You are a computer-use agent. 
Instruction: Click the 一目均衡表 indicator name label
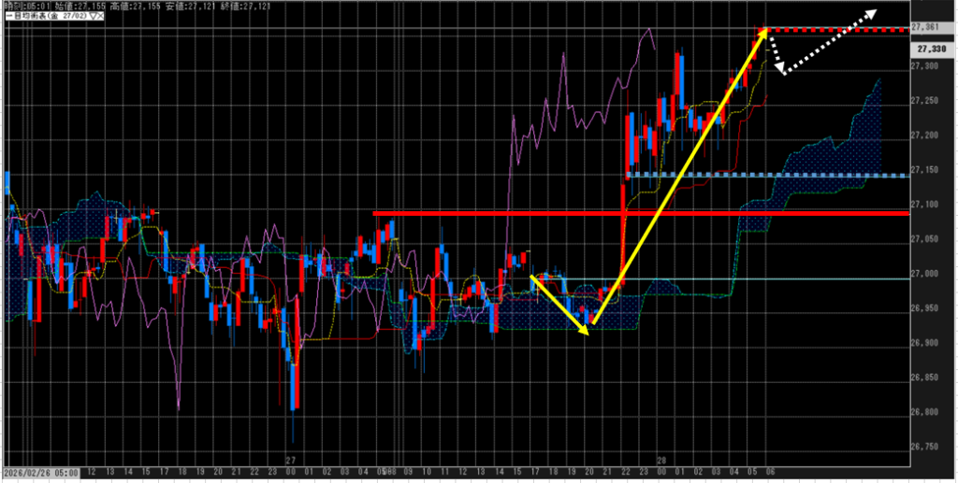point(36,16)
